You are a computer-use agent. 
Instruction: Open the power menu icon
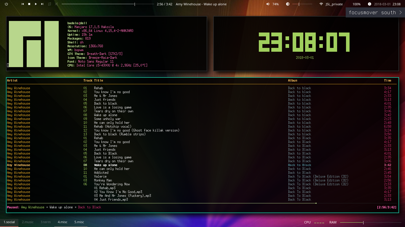6,4
